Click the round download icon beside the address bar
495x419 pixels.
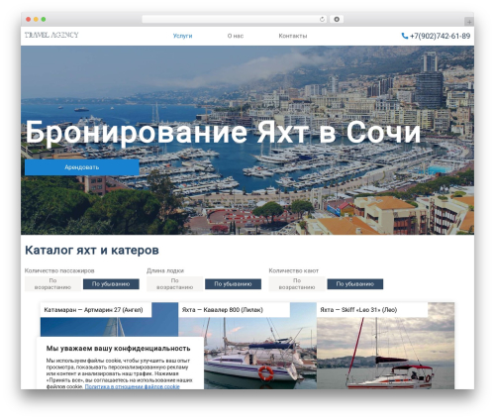tap(337, 19)
